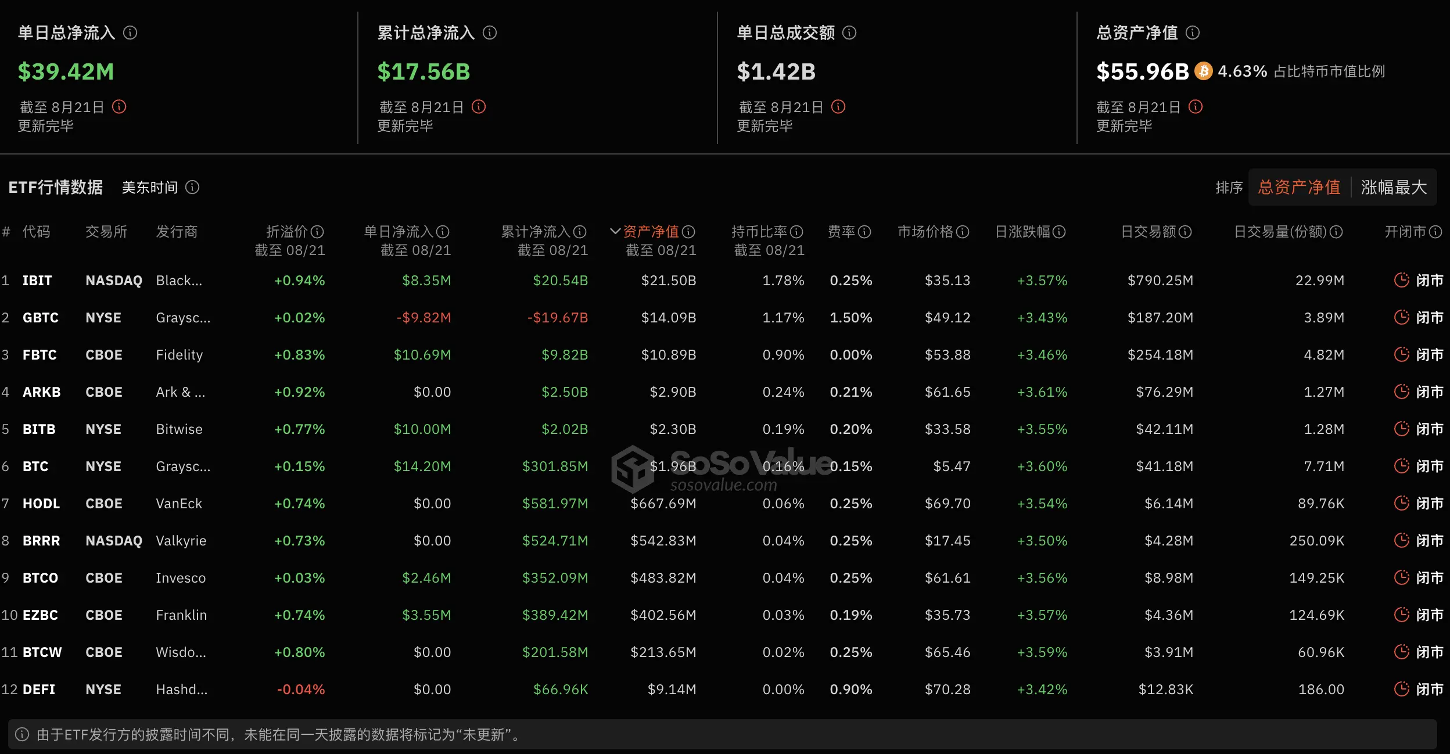Viewport: 1450px width, 754px height.
Task: Click the 闭市 clock icon on the IBIT row
Action: point(1402,280)
